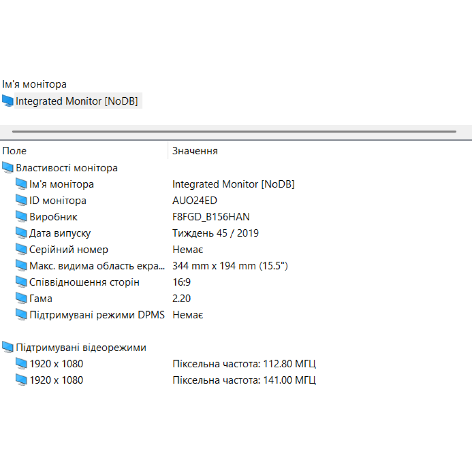The image size is (472, 472).
Task: Click the icon beside Підтримувані відеорежими section
Action: 8,347
